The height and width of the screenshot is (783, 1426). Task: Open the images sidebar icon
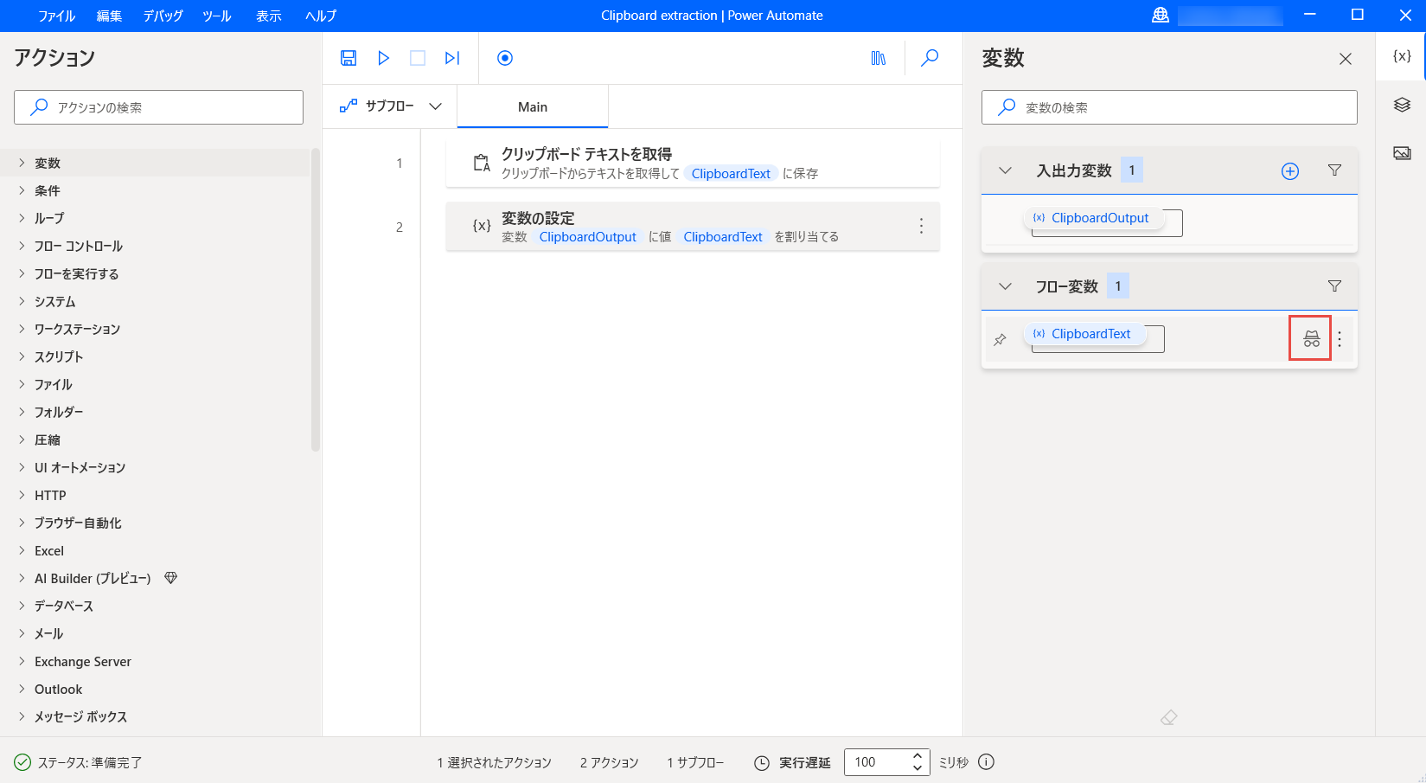pos(1402,153)
